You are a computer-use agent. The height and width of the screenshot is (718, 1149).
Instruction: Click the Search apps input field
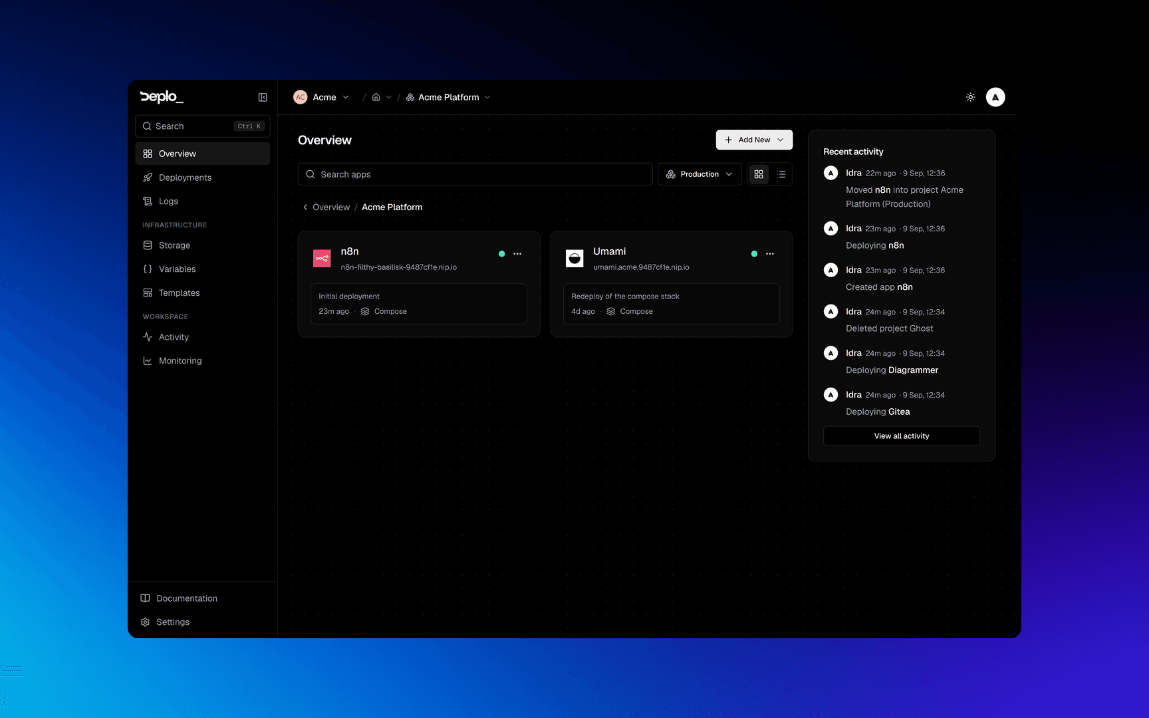475,174
